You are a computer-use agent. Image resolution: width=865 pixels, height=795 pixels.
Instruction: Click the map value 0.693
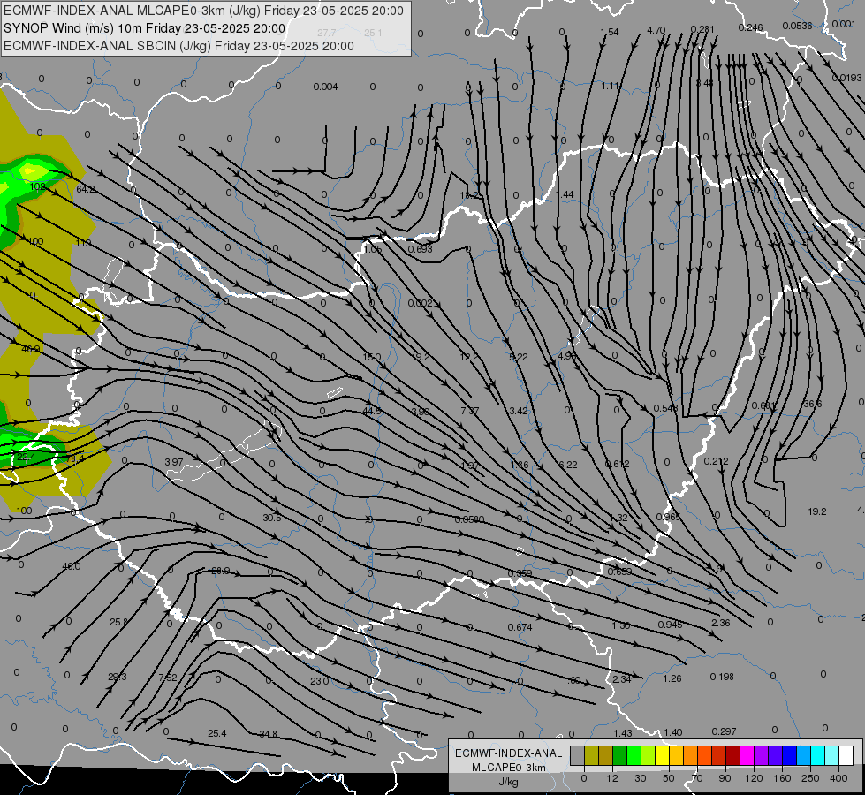(x=420, y=249)
